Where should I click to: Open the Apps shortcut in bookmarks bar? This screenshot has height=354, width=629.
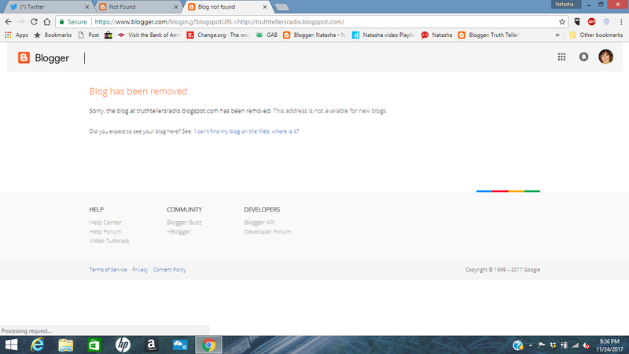pyautogui.click(x=16, y=35)
